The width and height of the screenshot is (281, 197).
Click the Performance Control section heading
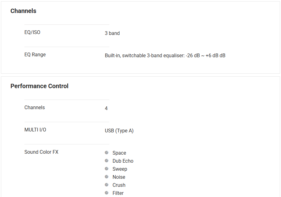point(40,86)
